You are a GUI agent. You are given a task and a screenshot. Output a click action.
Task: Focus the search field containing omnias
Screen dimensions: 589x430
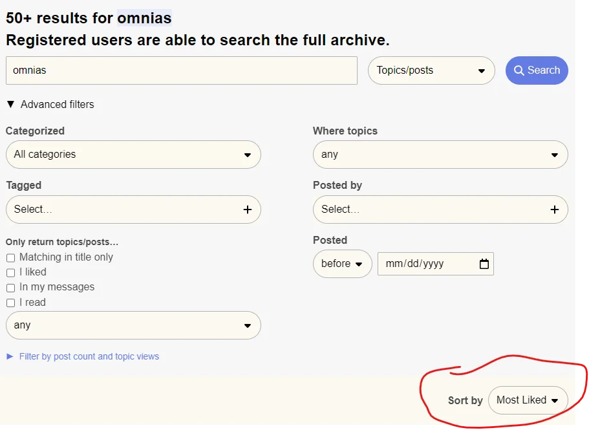click(x=182, y=70)
